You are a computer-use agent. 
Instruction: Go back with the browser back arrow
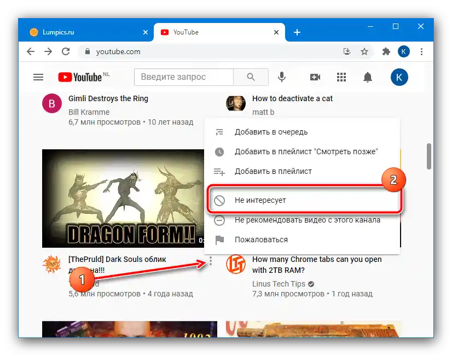pos(31,51)
